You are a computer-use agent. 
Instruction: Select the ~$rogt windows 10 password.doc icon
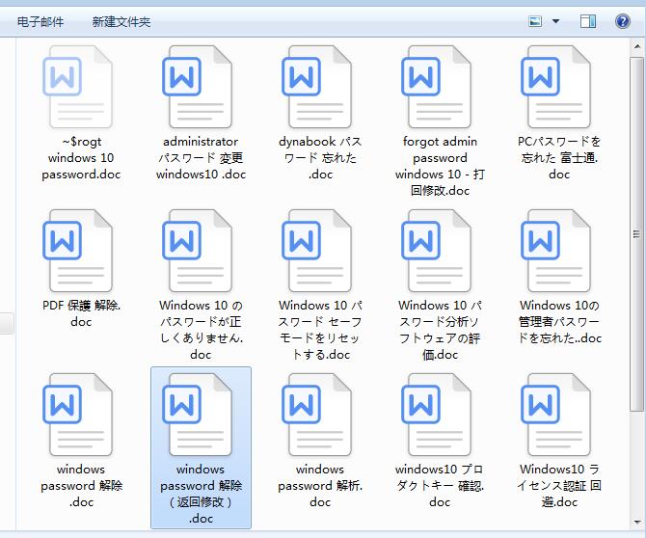[77, 87]
